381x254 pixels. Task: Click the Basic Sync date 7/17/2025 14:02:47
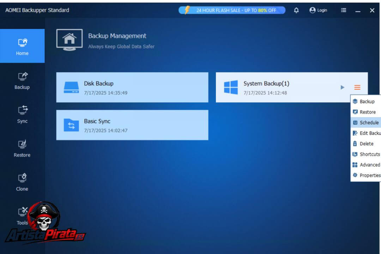[106, 131]
